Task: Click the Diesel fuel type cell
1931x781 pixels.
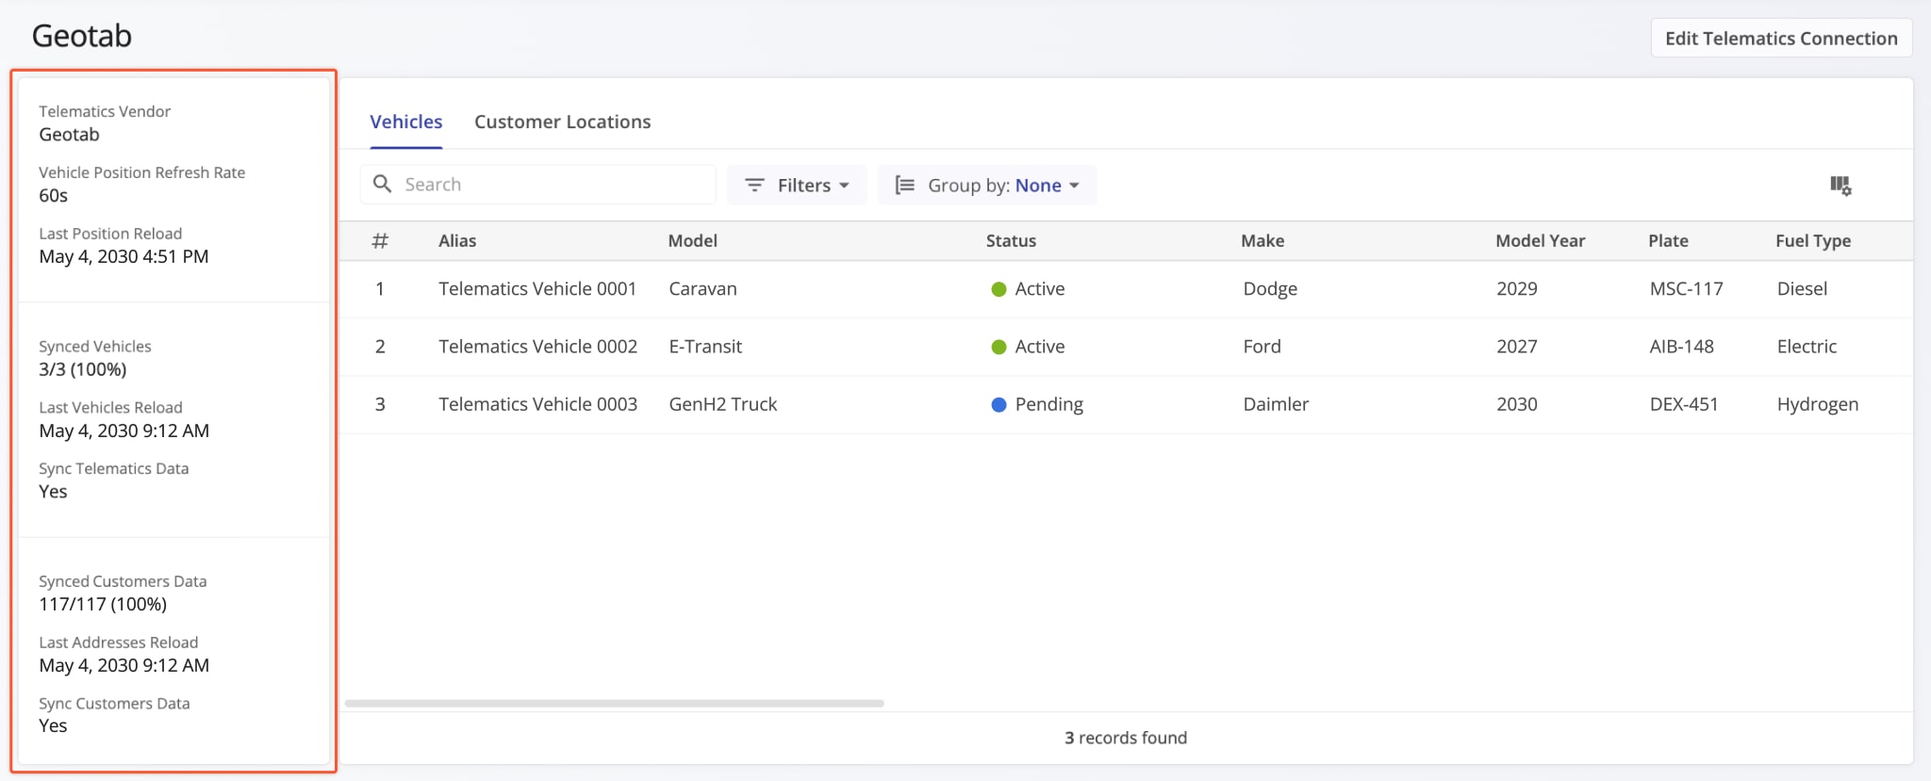Action: (1802, 289)
